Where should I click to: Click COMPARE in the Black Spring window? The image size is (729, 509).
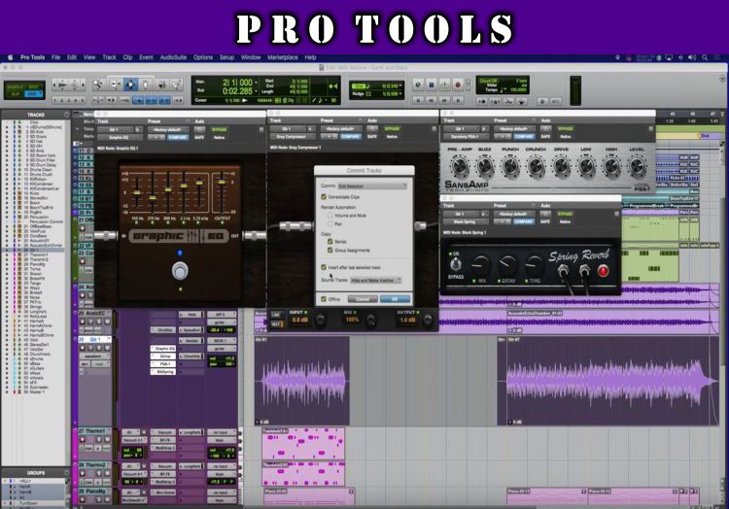[524, 222]
